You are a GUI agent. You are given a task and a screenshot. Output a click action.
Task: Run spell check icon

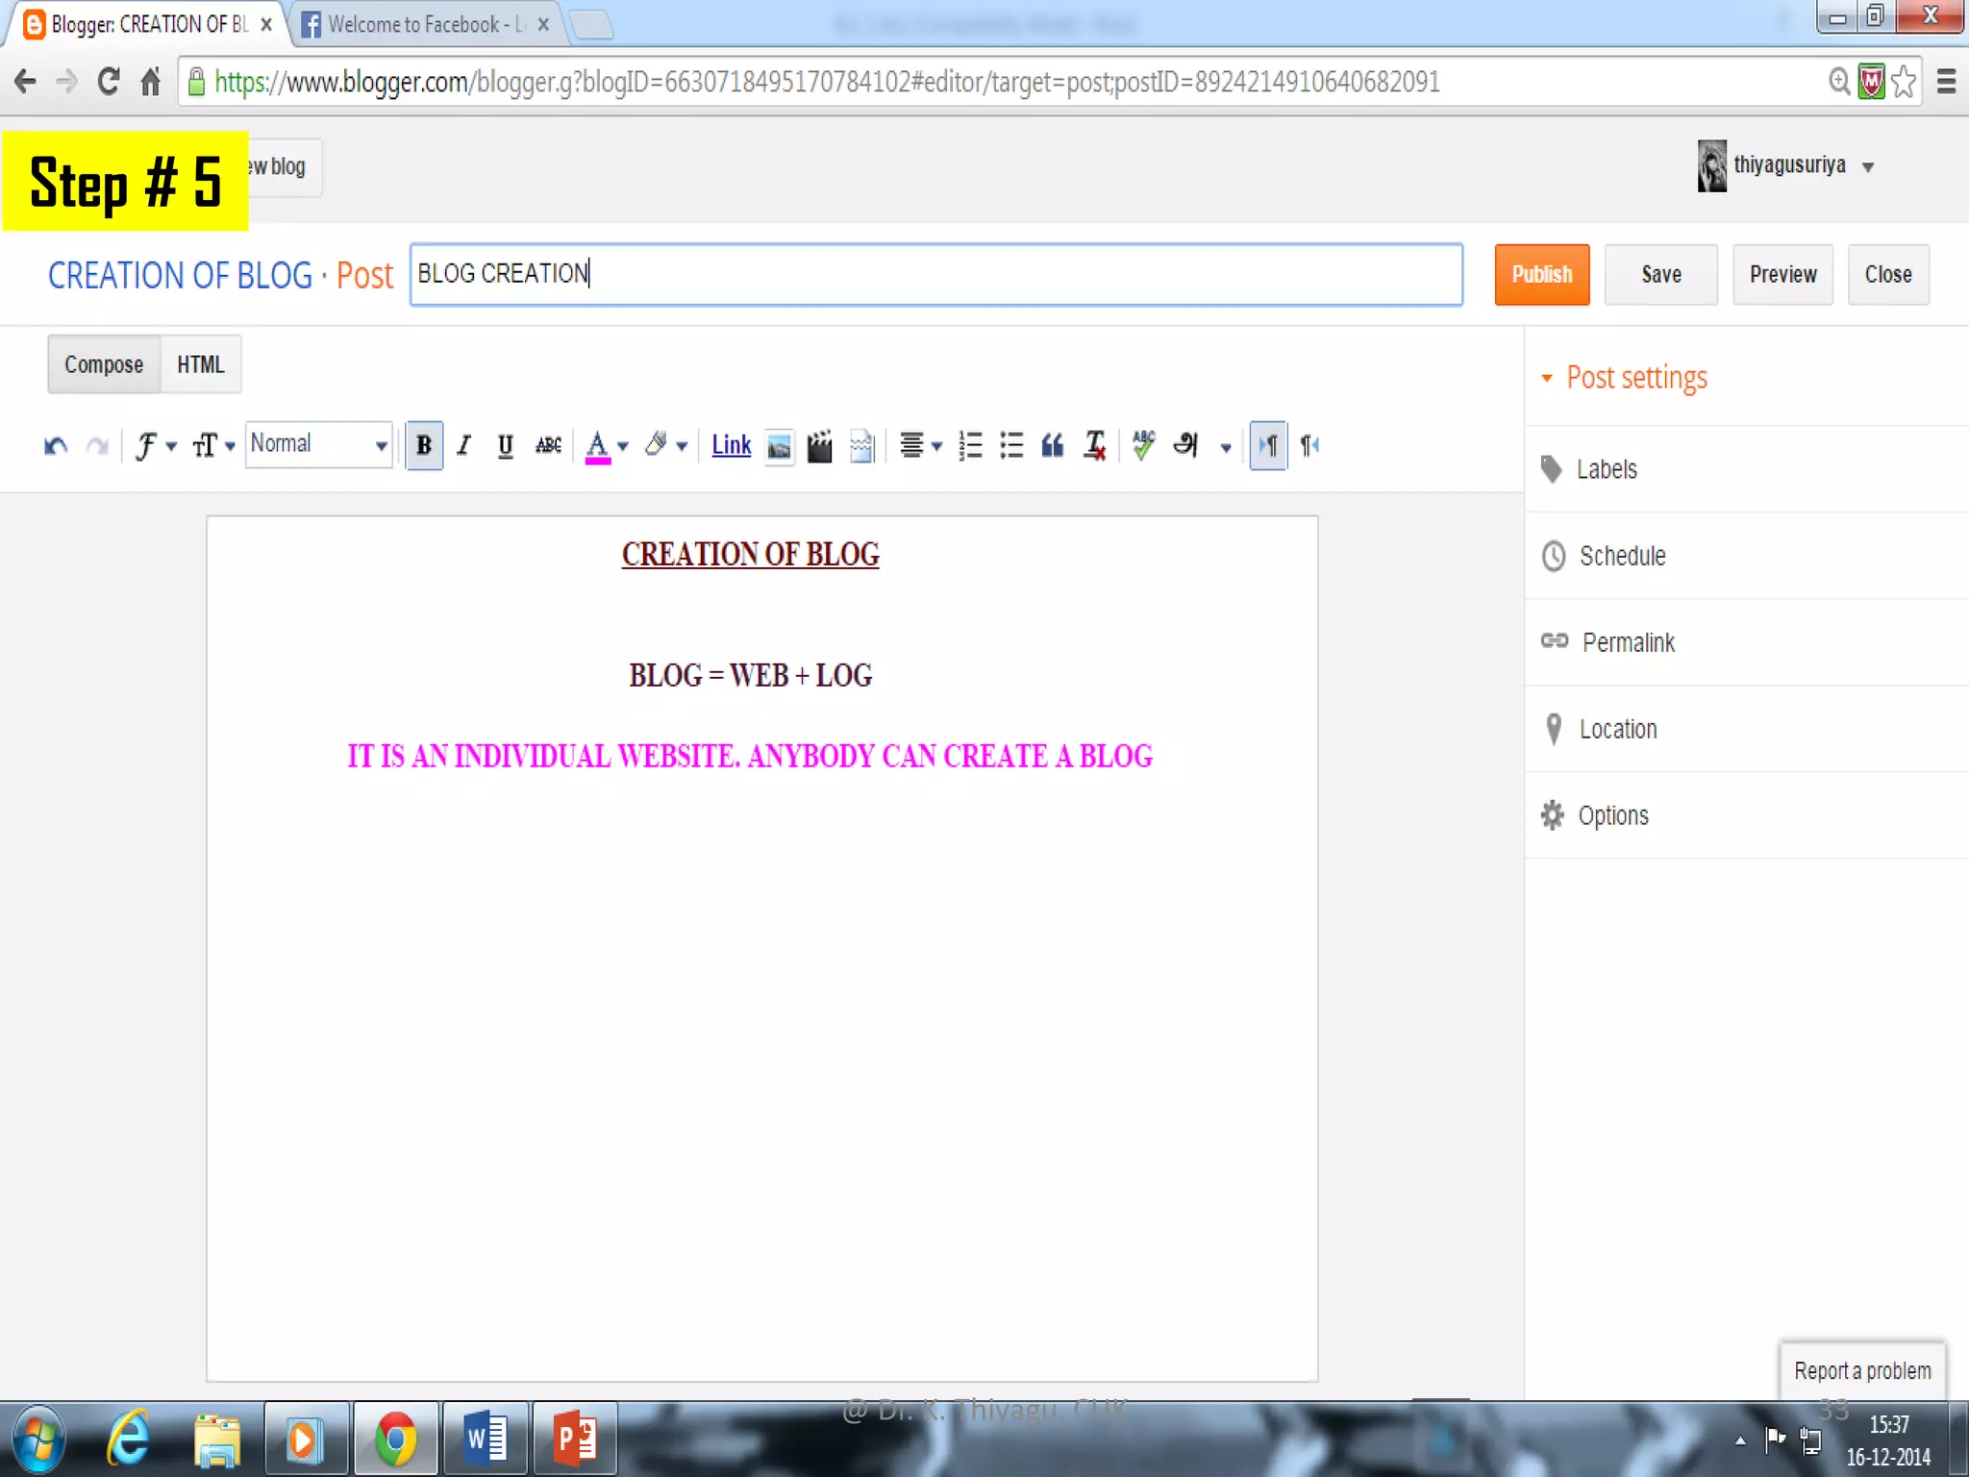pos(1143,445)
